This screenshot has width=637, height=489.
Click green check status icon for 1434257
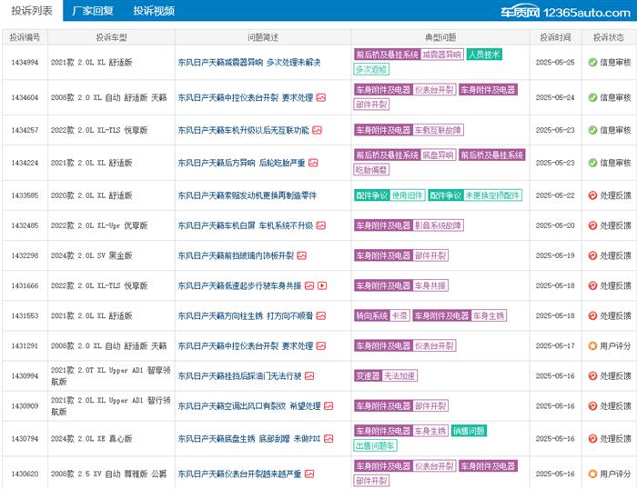[x=592, y=130]
